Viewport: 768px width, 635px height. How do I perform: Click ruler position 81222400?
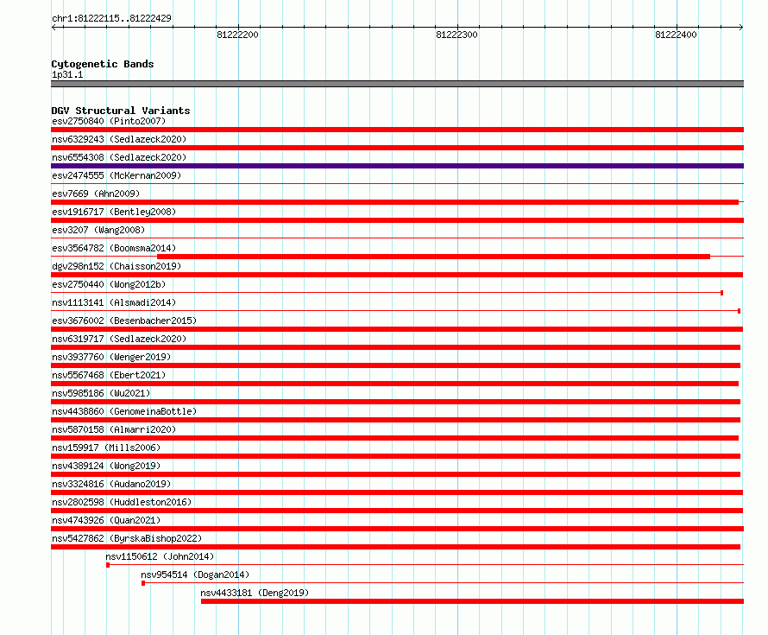tap(676, 35)
